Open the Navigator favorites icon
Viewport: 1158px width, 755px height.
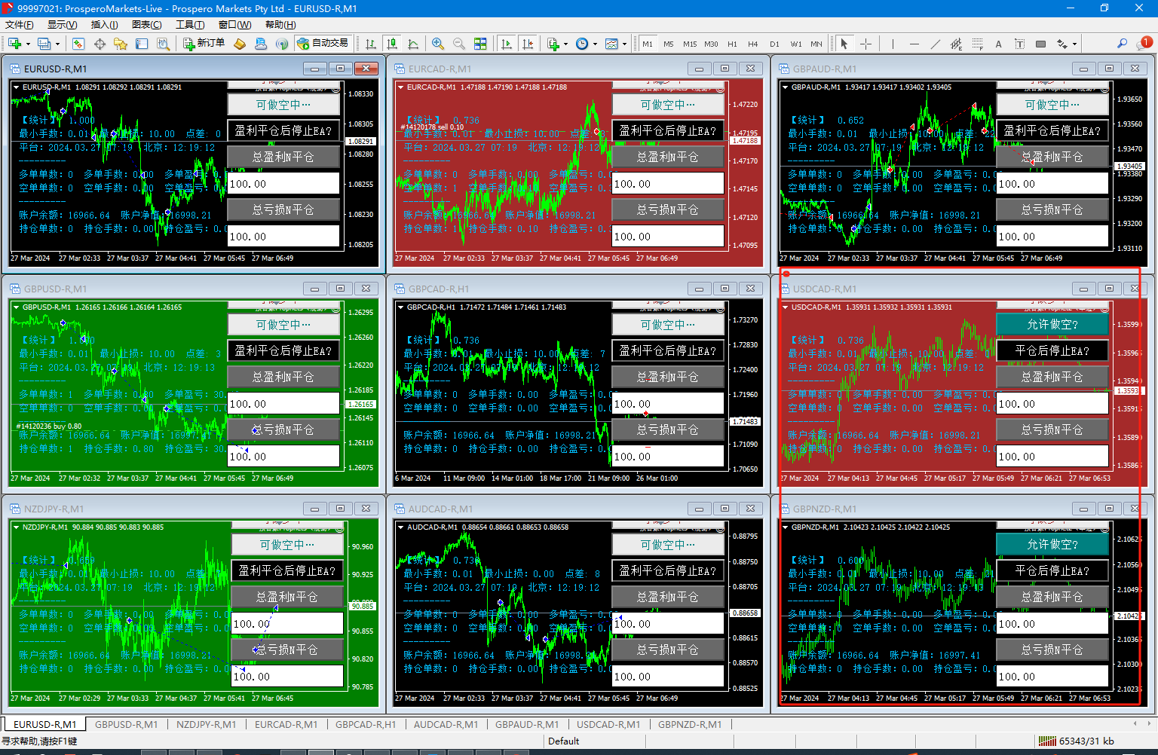pyautogui.click(x=121, y=44)
